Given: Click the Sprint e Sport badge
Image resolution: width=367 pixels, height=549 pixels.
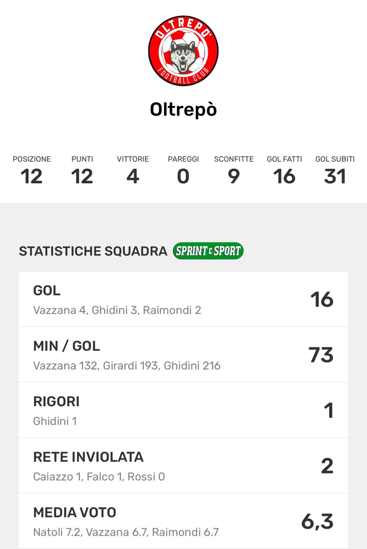Looking at the screenshot, I should tap(208, 251).
